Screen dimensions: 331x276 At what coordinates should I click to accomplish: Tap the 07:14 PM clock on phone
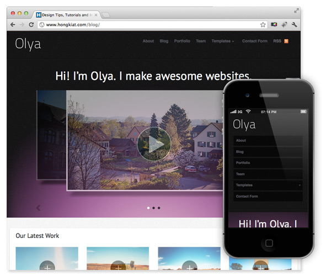[x=269, y=112]
